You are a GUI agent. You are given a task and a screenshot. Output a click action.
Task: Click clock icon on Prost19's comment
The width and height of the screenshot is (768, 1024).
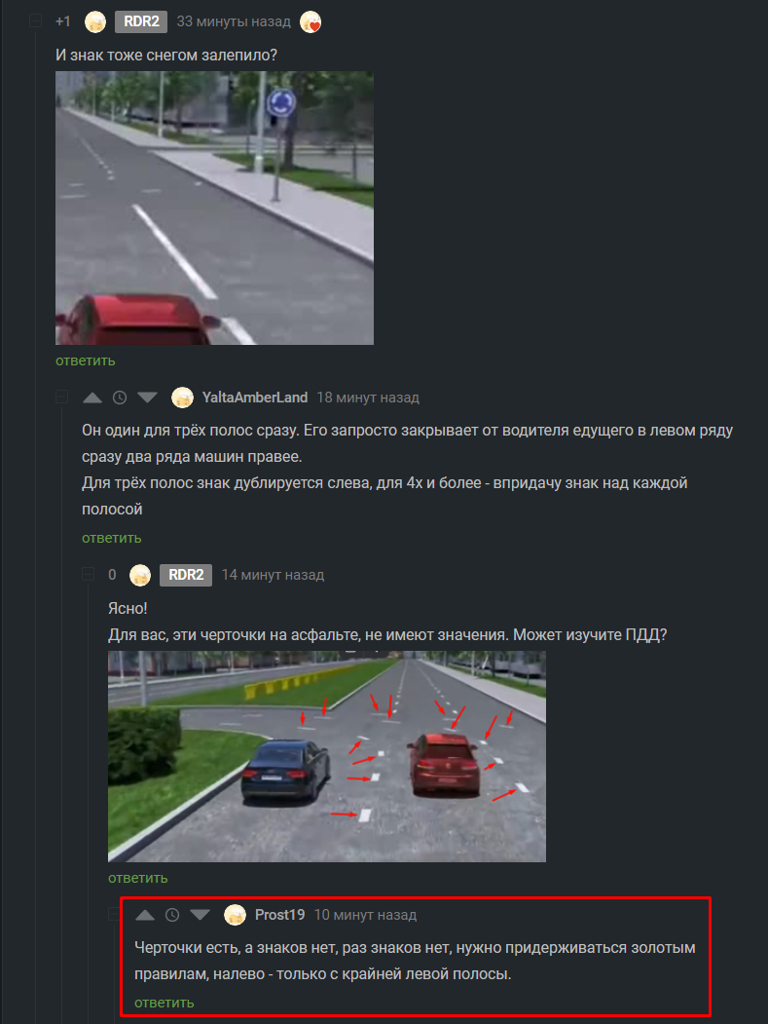tap(172, 915)
